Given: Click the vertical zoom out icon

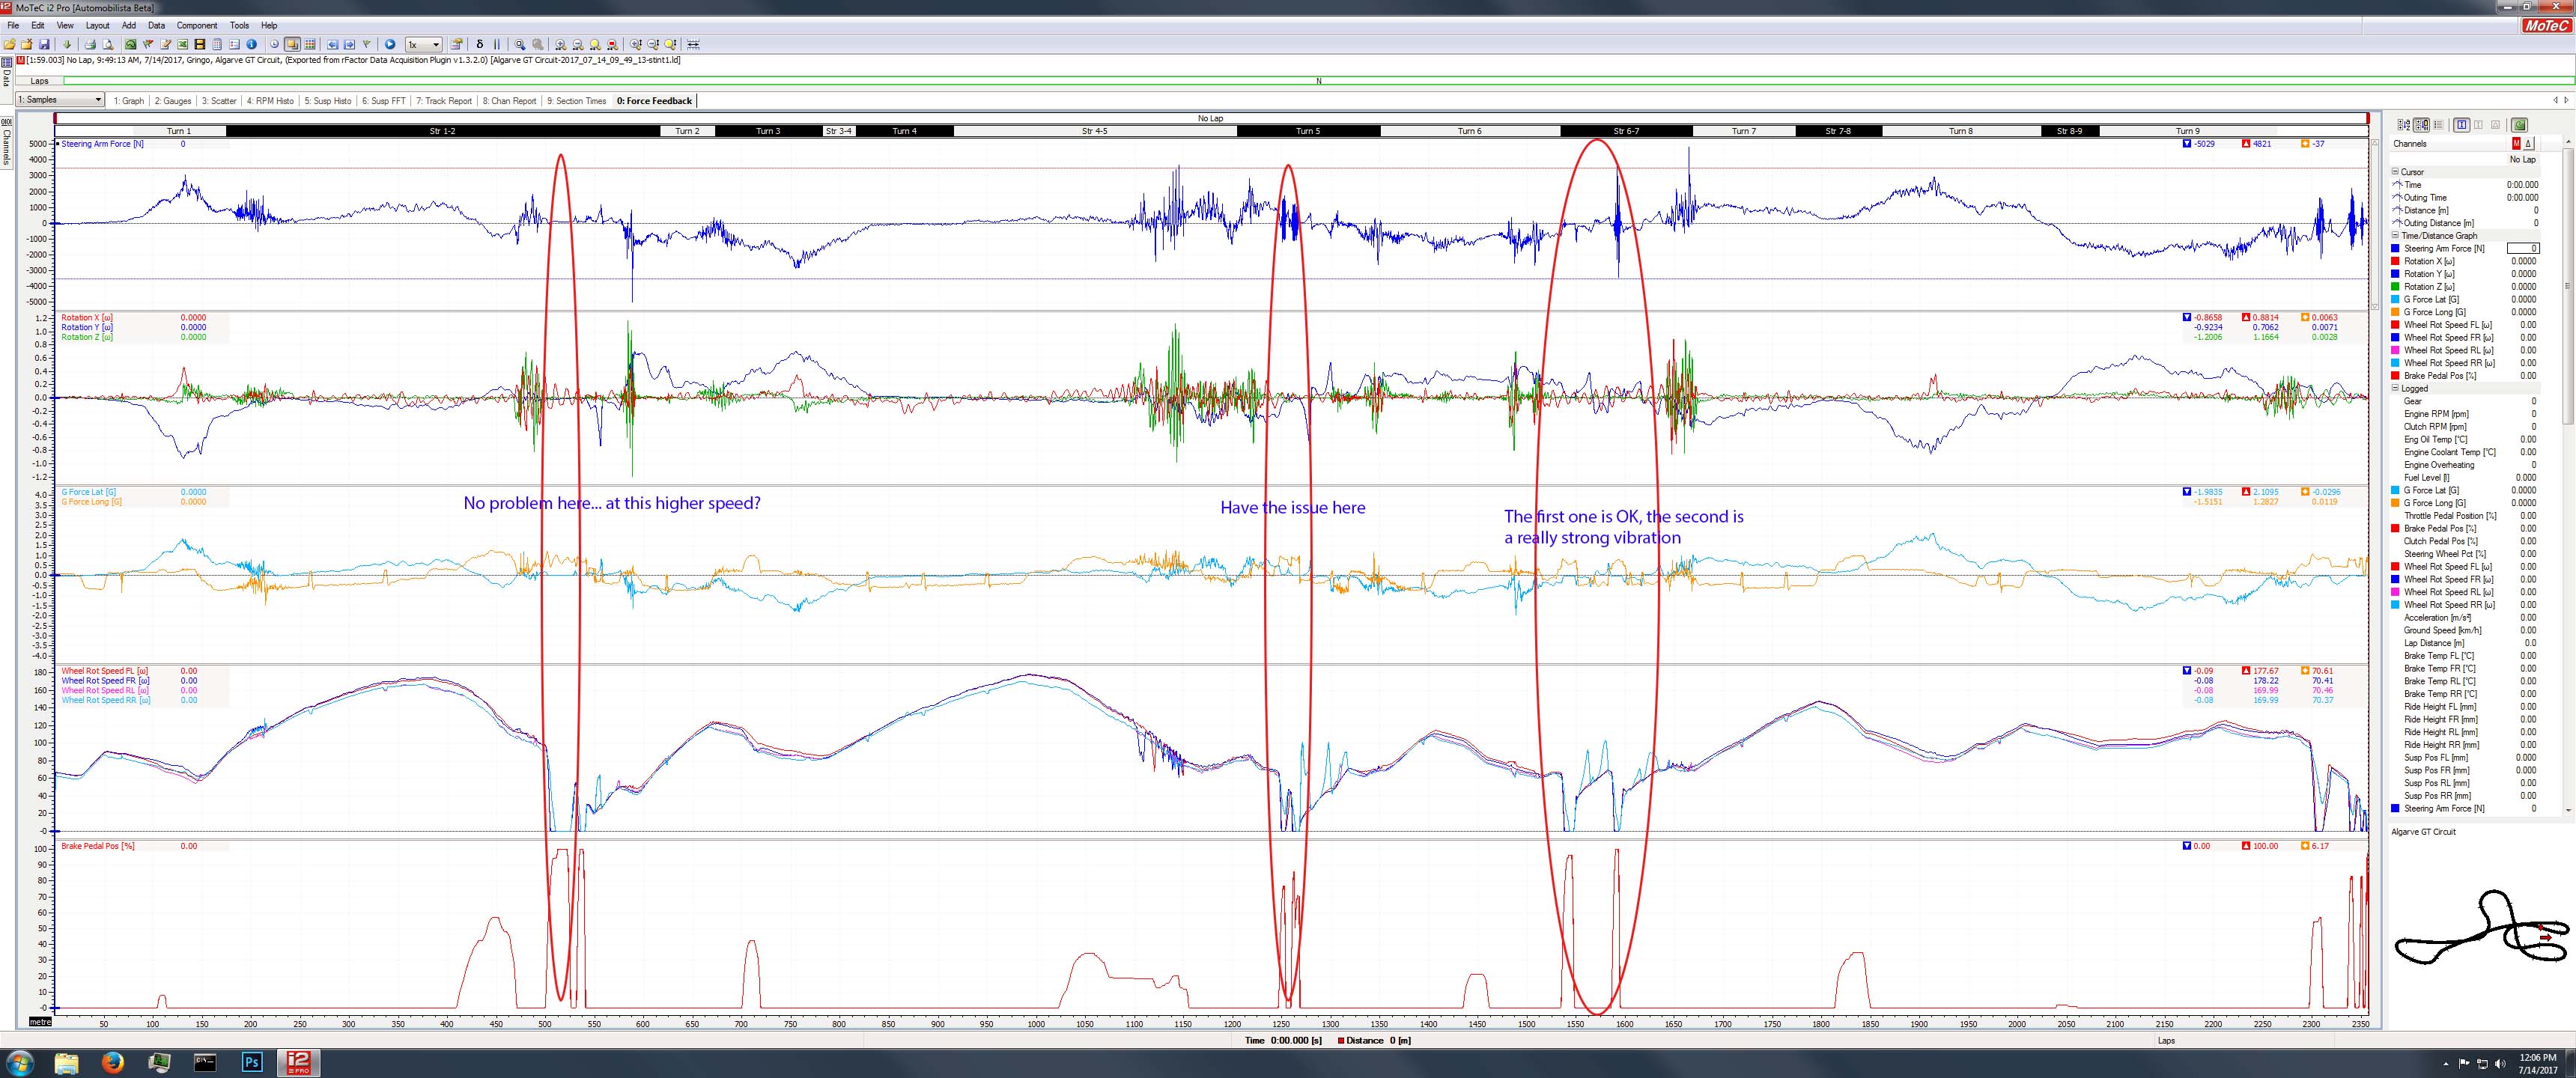Looking at the screenshot, I should click(x=653, y=44).
